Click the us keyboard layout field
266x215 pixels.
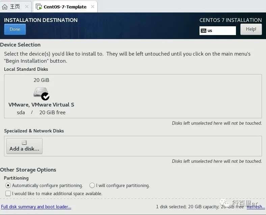click(x=217, y=31)
